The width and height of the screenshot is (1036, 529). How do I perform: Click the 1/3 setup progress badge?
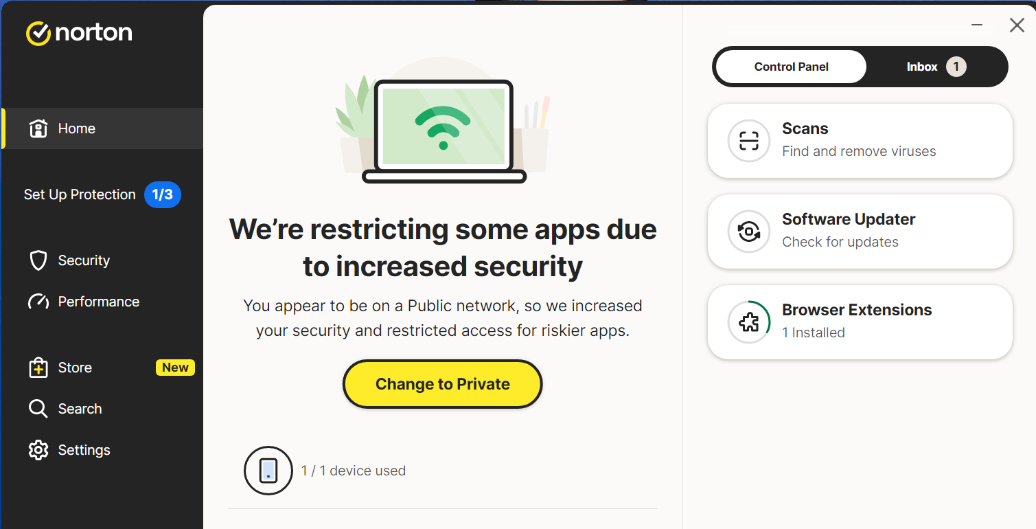[163, 194]
